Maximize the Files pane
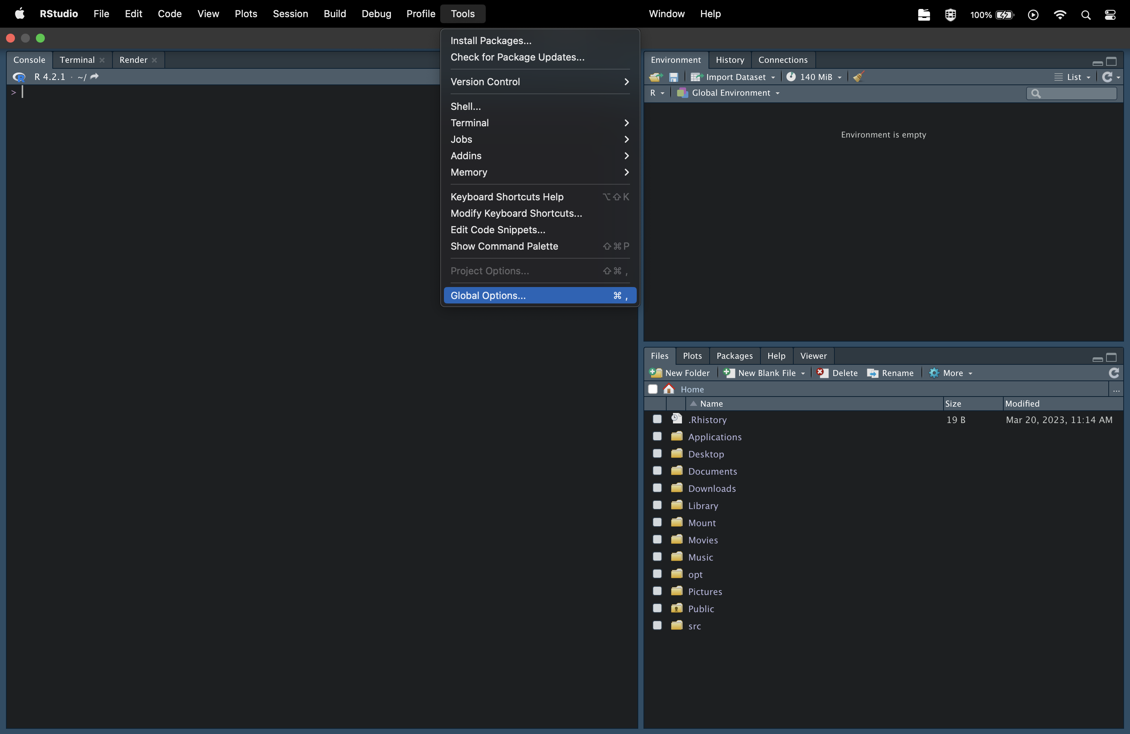The width and height of the screenshot is (1130, 734). point(1111,358)
